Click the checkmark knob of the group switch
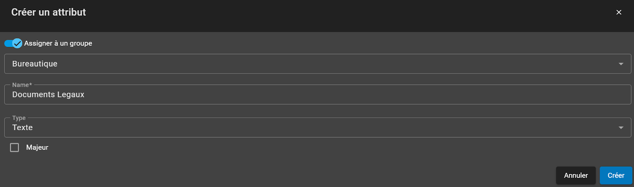This screenshot has height=187, width=634. coord(17,43)
